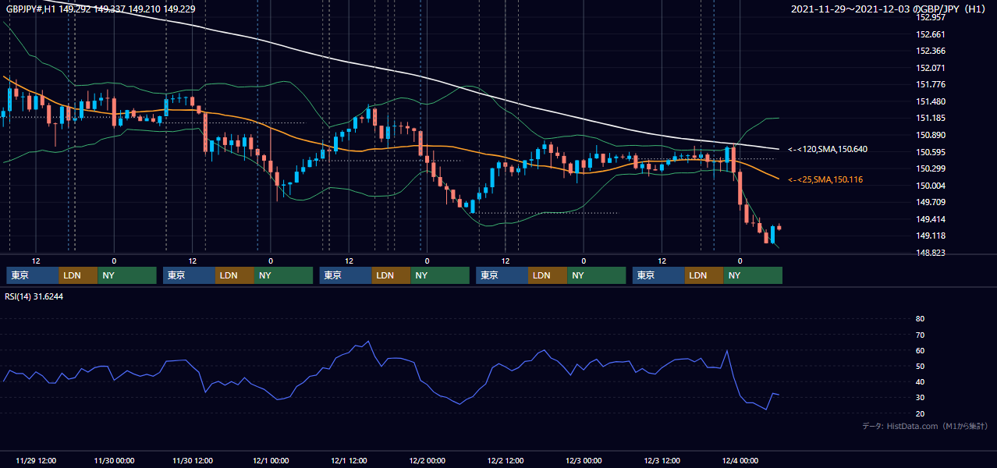
Task: Click price axis value 149.118
Action: tap(931, 236)
